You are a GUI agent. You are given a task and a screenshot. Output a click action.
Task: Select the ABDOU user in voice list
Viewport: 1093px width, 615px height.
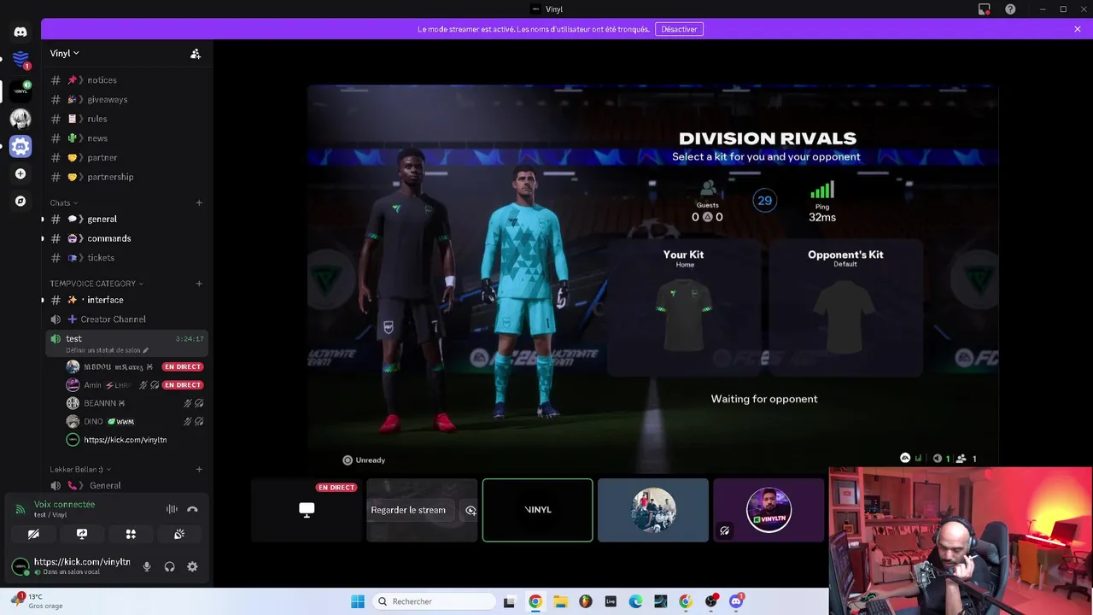pyautogui.click(x=135, y=366)
